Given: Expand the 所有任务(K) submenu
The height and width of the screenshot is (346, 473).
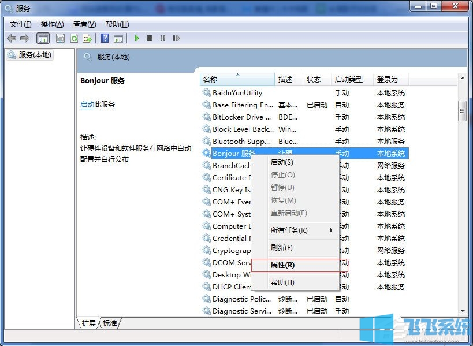Looking at the screenshot, I should pyautogui.click(x=289, y=230).
